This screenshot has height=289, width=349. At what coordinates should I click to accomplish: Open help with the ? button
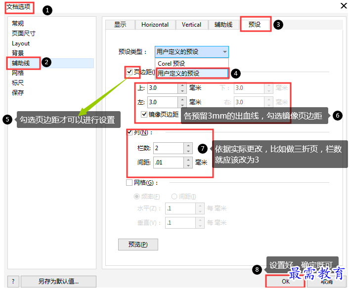(13, 282)
